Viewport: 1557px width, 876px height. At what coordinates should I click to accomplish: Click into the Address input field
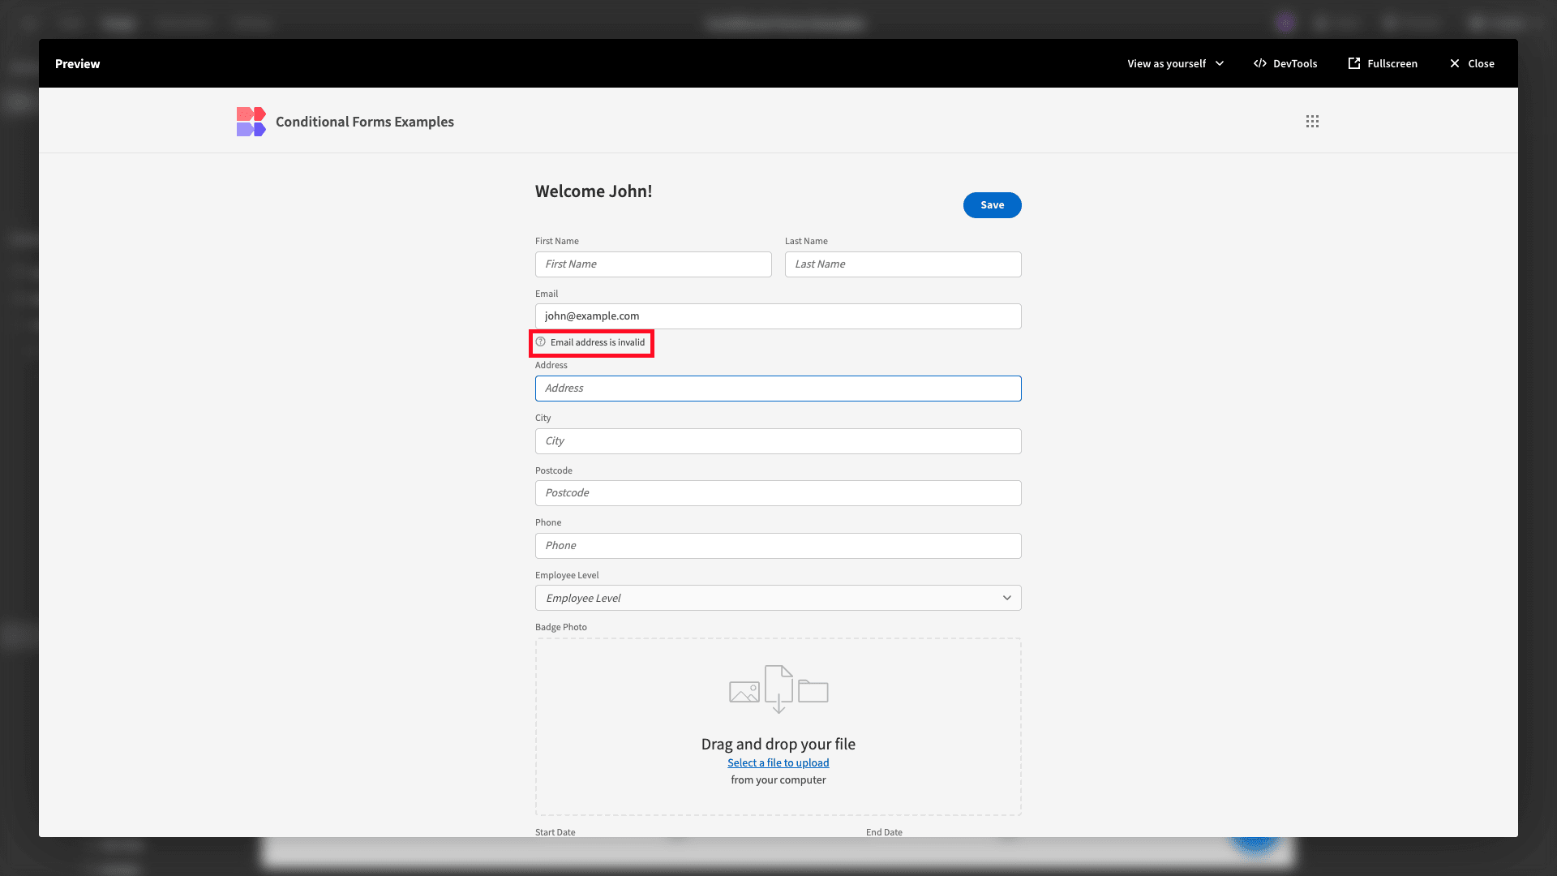tap(778, 389)
